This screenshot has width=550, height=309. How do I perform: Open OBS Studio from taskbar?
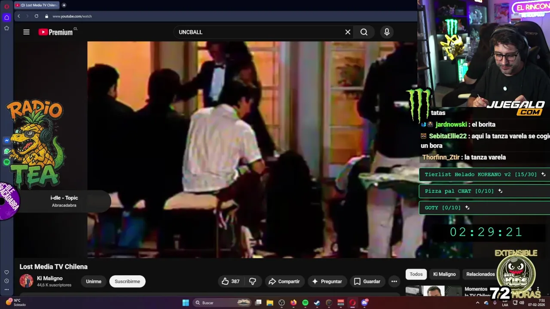point(281,303)
